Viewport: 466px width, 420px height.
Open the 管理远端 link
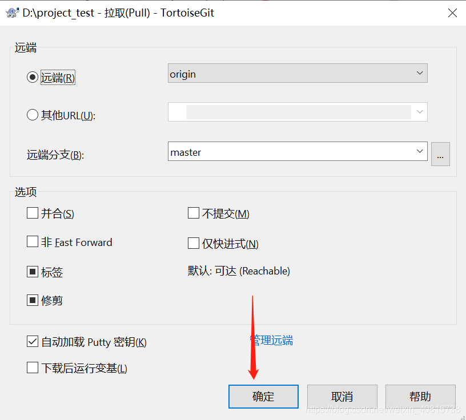271,341
